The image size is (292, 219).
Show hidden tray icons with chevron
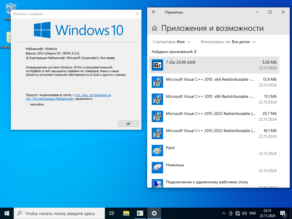tap(224, 213)
